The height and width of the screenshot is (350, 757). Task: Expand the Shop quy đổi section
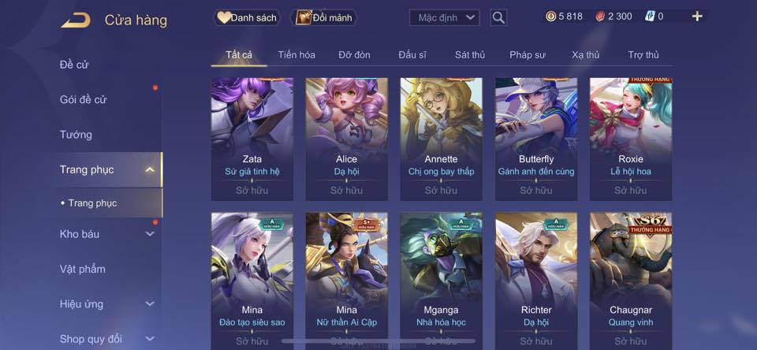click(x=150, y=339)
